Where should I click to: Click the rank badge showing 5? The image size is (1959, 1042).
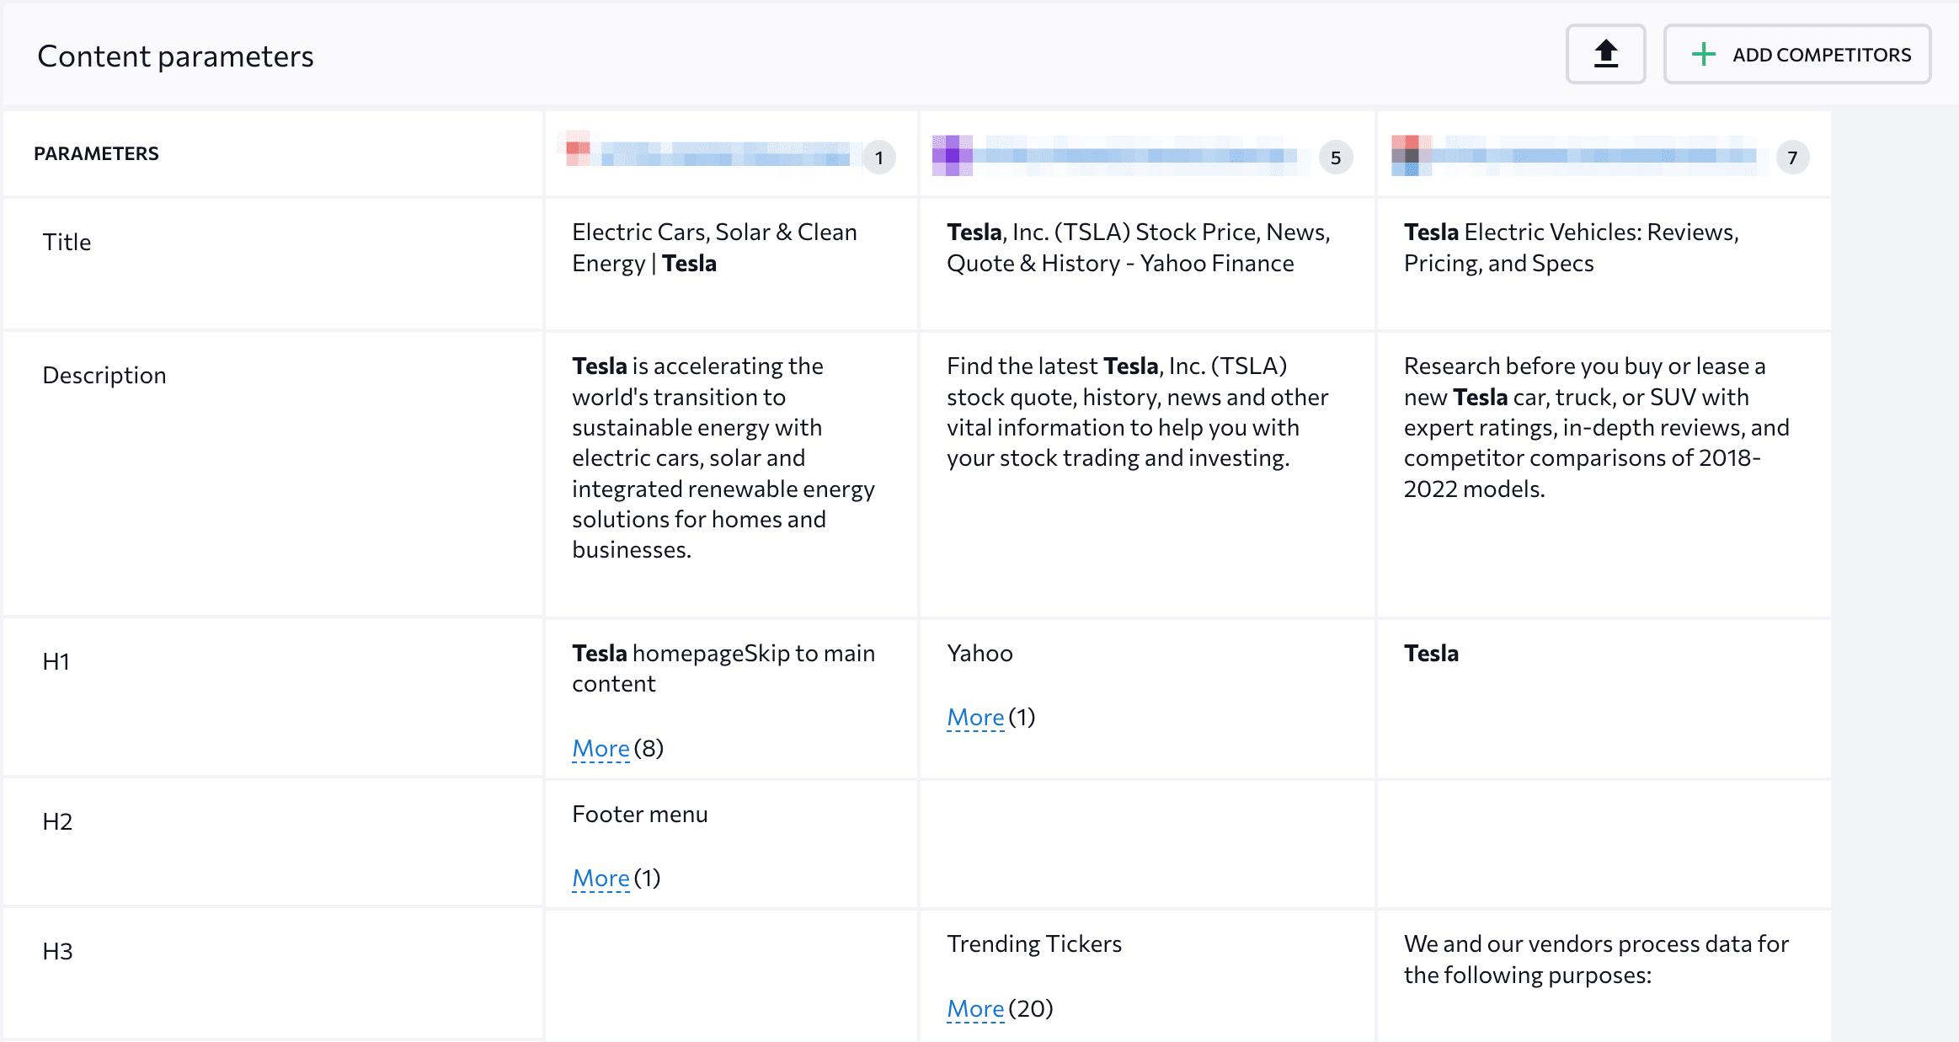pos(1336,158)
